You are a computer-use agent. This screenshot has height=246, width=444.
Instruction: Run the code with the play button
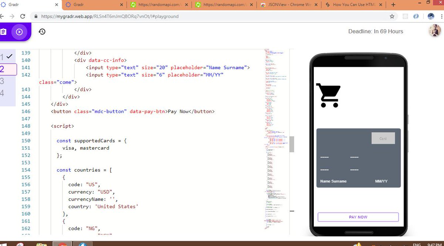20,32
